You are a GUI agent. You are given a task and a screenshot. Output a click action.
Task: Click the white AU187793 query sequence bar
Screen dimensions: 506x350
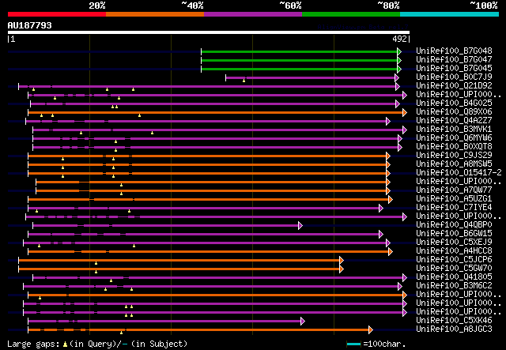209,32
